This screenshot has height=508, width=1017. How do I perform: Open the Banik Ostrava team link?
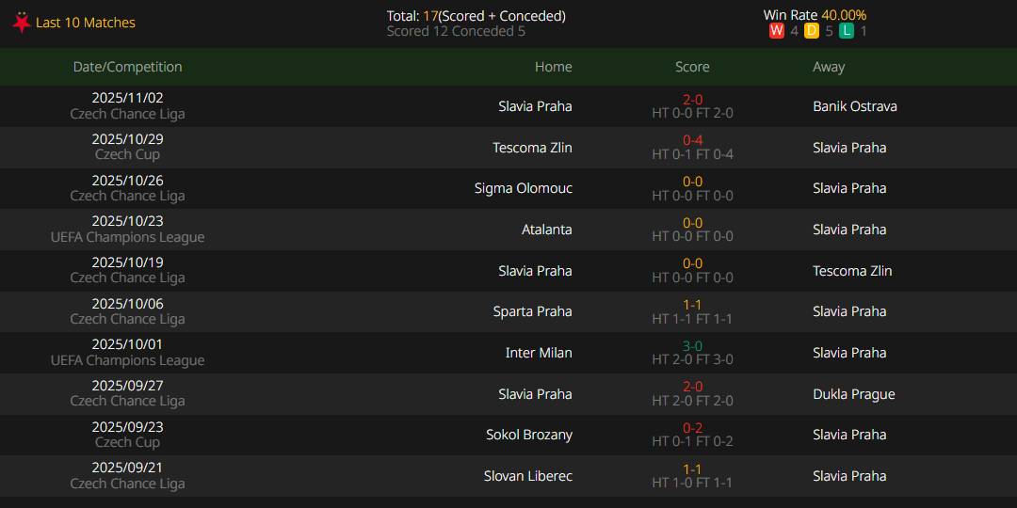854,106
